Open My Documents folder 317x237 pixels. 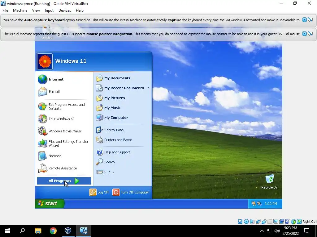tap(123, 78)
